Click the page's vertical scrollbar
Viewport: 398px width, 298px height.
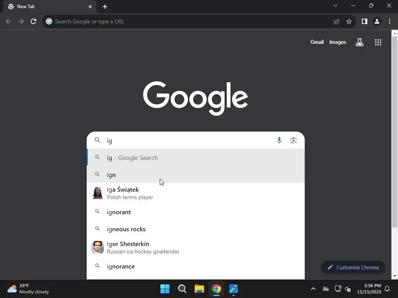coord(395,132)
